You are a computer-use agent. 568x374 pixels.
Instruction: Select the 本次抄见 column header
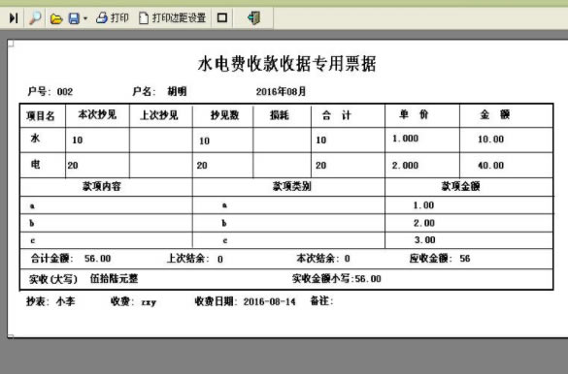pyautogui.click(x=97, y=115)
